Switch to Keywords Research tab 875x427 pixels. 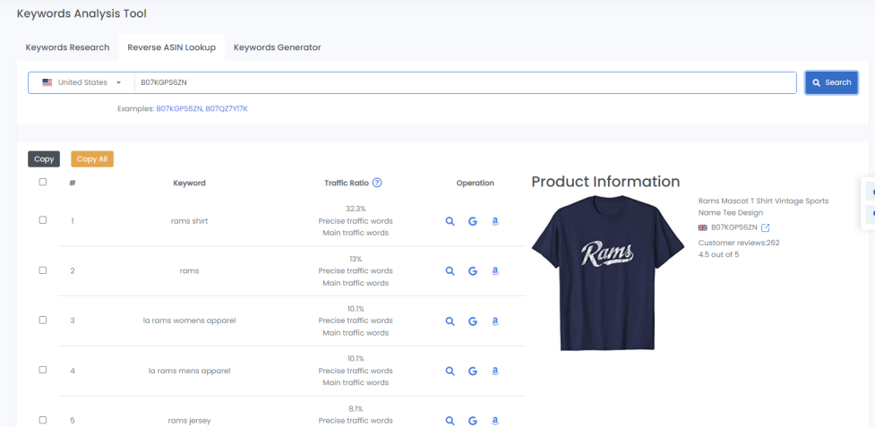[x=67, y=47]
